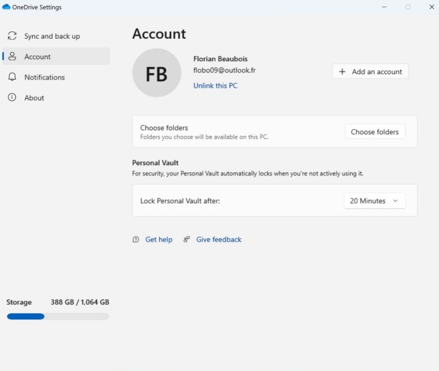439x371 pixels.
Task: Open the Lock Personal Vault time combo box
Action: point(375,201)
